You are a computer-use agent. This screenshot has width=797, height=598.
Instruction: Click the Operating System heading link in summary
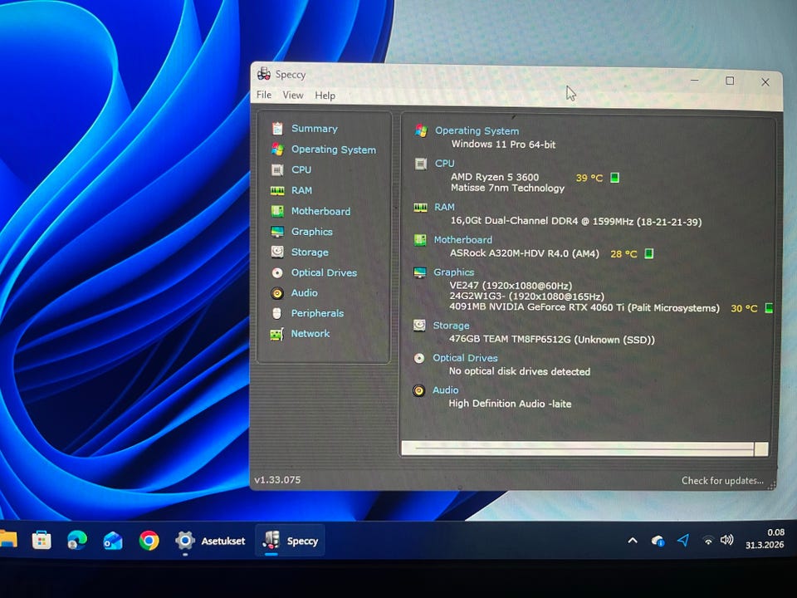point(477,130)
